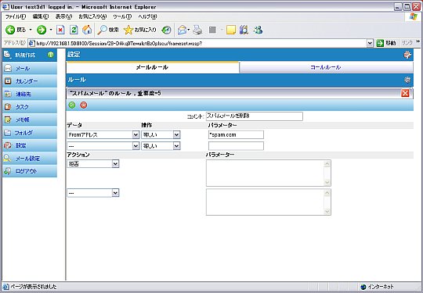Click the *spam.com parameter field
The width and height of the screenshot is (423, 293).
(x=236, y=135)
